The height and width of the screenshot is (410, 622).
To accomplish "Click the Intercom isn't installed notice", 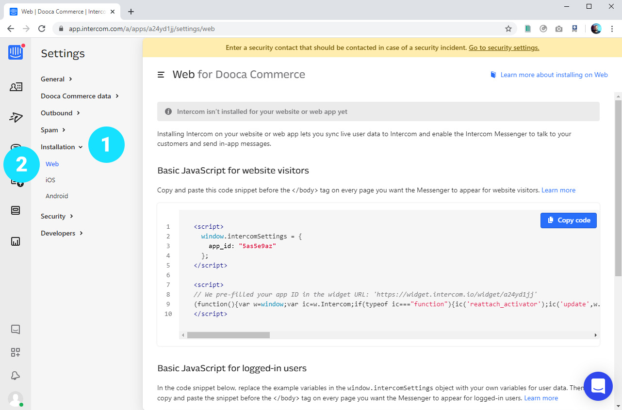I will pos(378,111).
